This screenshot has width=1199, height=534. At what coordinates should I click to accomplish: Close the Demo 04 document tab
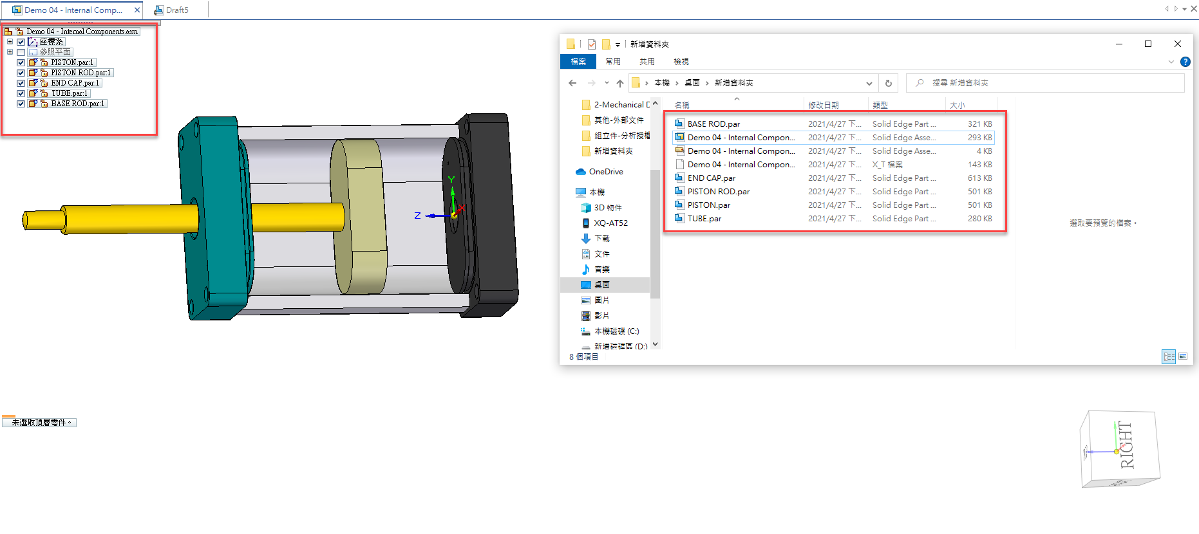click(137, 10)
